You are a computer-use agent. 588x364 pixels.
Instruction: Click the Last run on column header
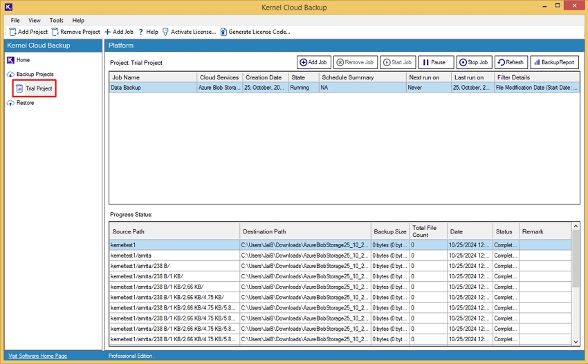tap(473, 77)
